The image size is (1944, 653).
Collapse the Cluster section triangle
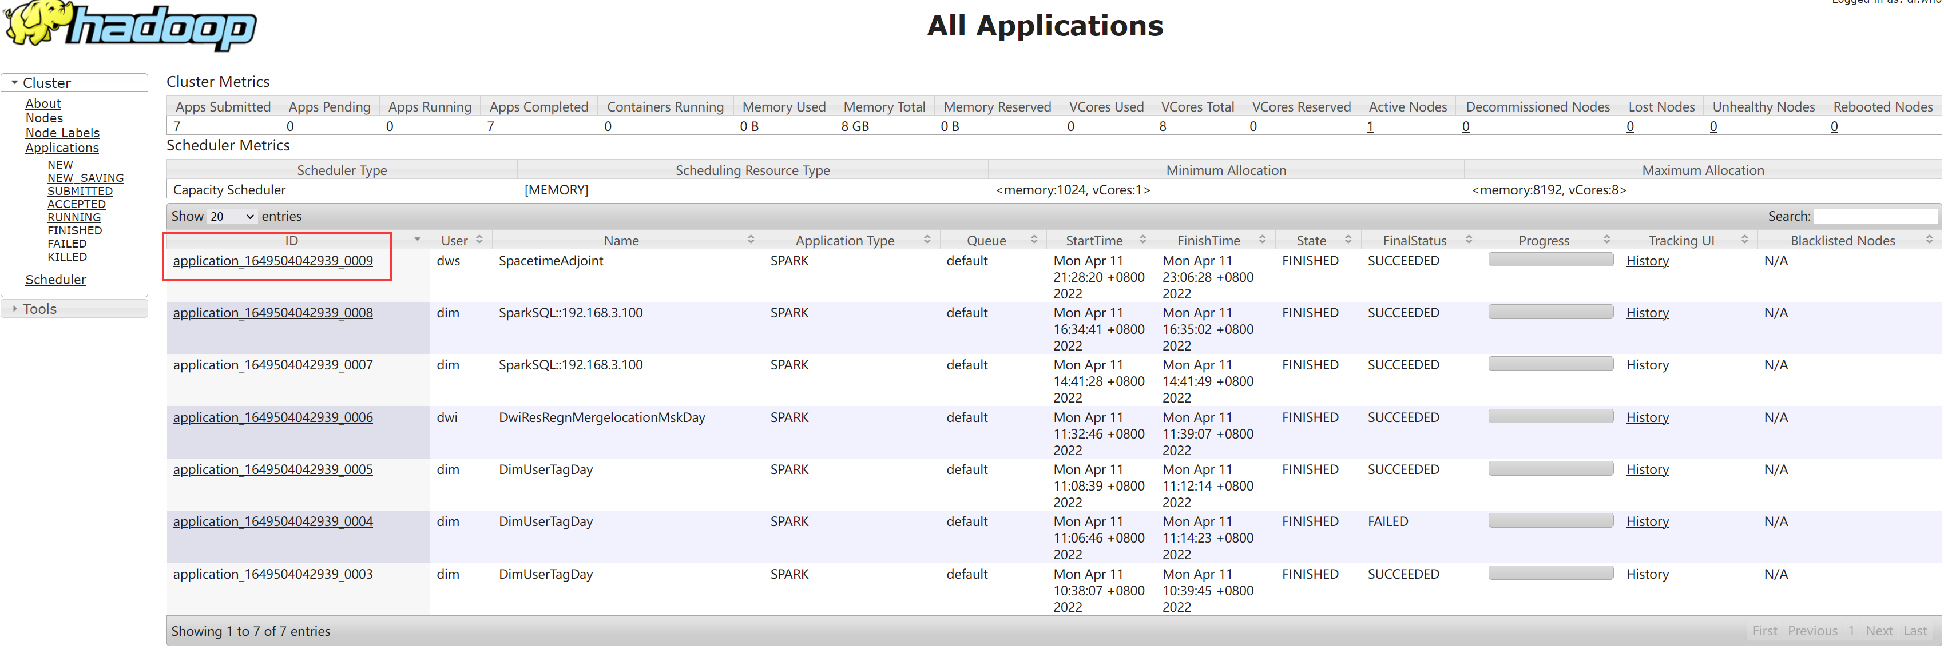click(14, 83)
